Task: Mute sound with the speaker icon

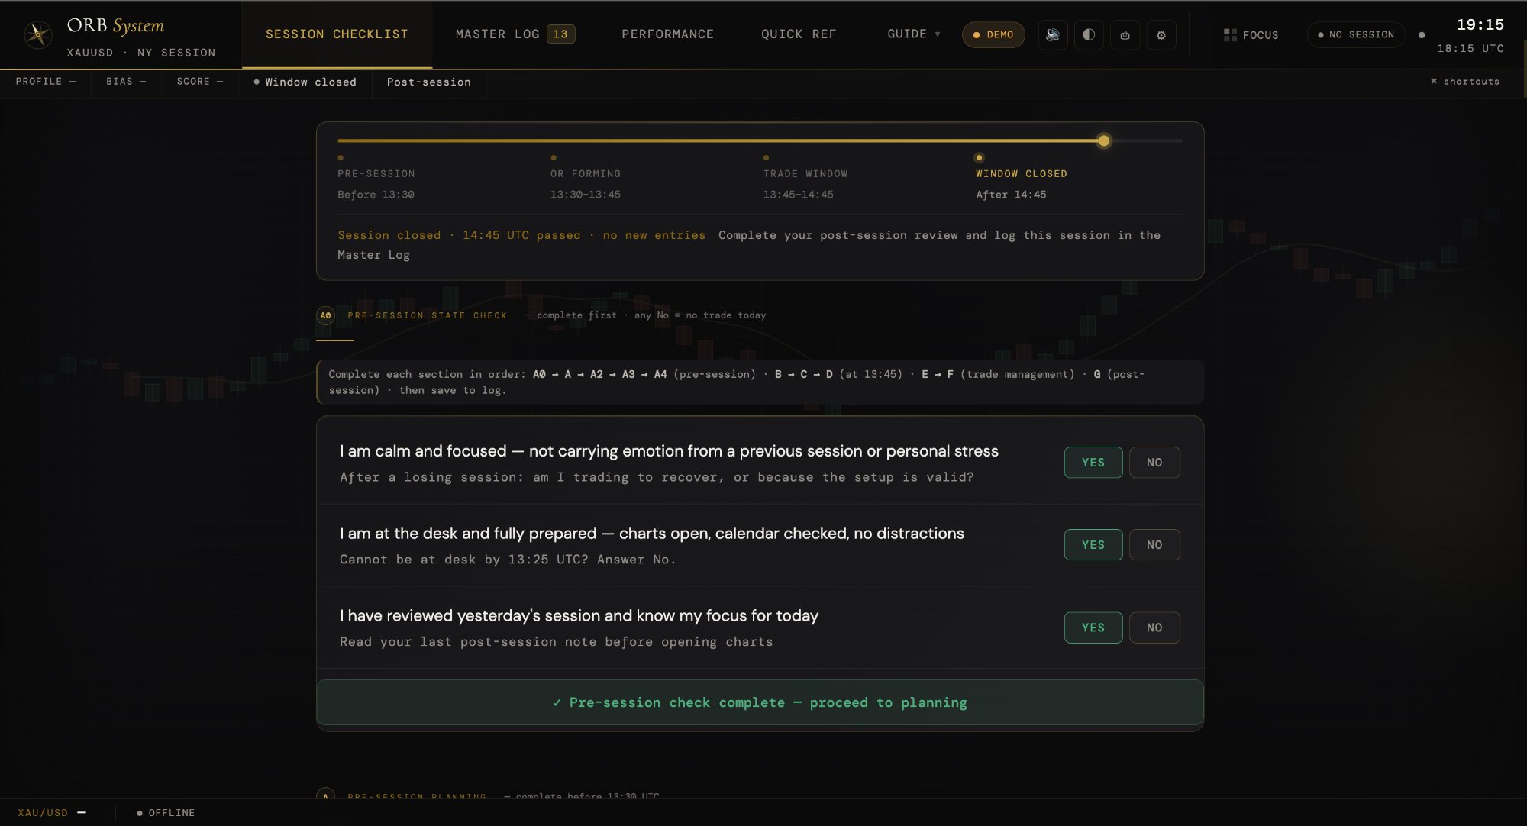Action: (x=1052, y=35)
